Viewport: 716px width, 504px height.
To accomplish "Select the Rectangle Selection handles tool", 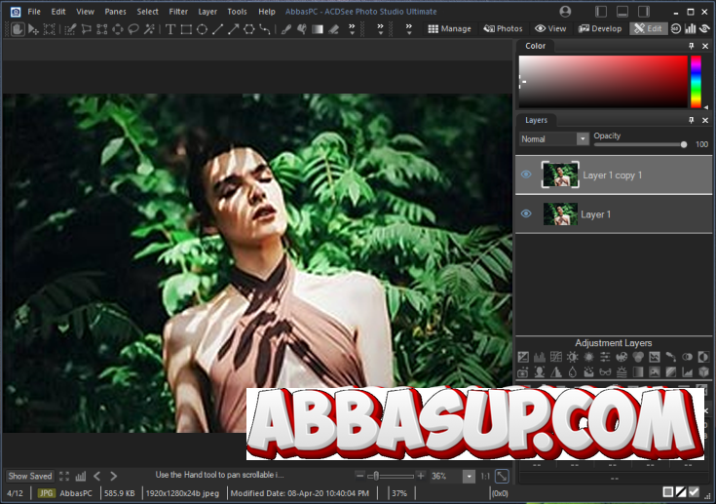I will tap(102, 29).
